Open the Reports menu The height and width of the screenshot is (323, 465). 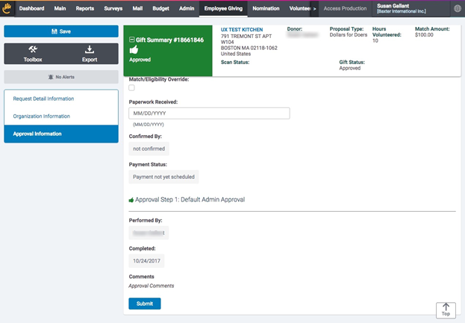(x=85, y=9)
